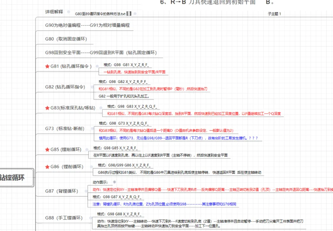Image resolution: width=333 pixels, height=231 pixels.
Task: Click format text 格式: G98 G82 X_Y_Z_R_P_F_
Action: click(123, 82)
